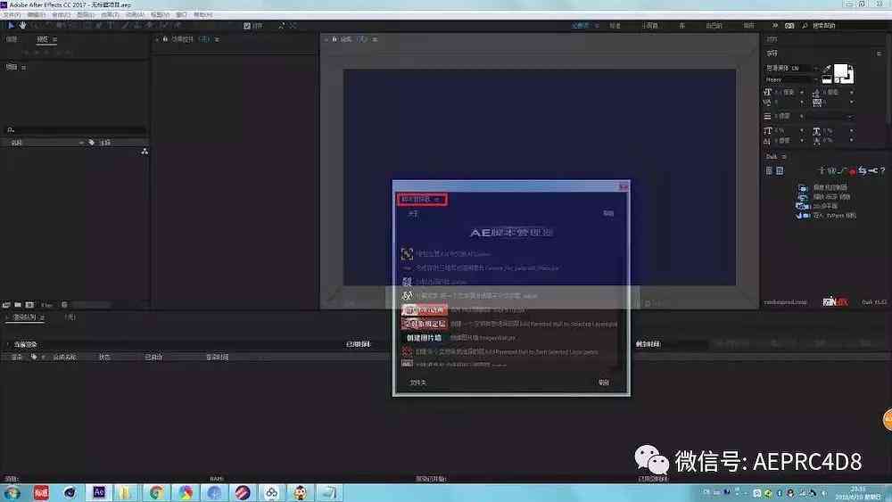Click the white fill color swatch
892x502 pixels.
click(841, 71)
